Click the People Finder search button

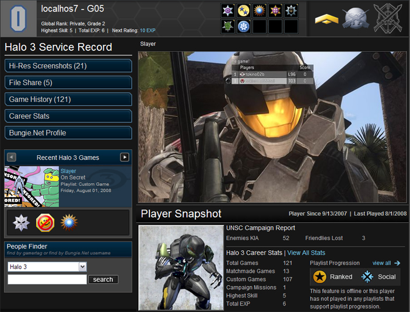pos(103,279)
